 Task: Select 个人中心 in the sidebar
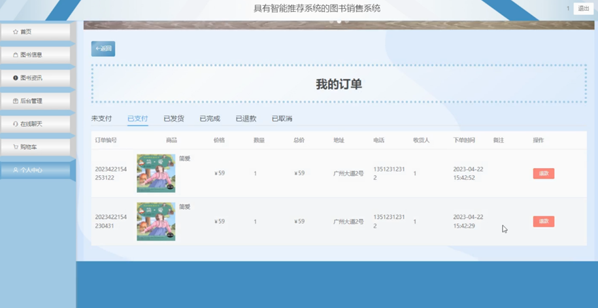35,170
